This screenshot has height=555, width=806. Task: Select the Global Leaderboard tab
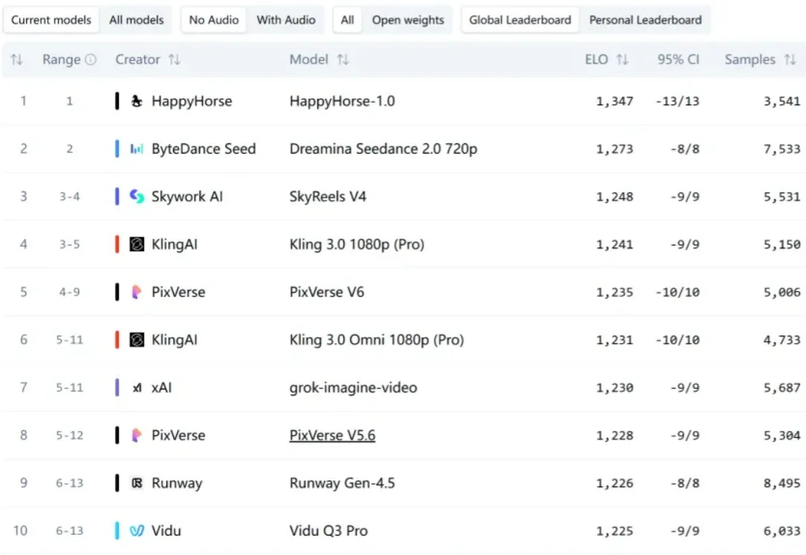coord(520,20)
